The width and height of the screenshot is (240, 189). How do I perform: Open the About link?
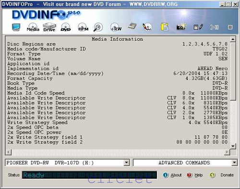[176, 175]
